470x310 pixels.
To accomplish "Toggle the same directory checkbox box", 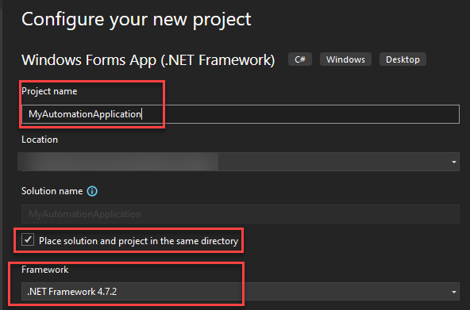I will tap(28, 239).
